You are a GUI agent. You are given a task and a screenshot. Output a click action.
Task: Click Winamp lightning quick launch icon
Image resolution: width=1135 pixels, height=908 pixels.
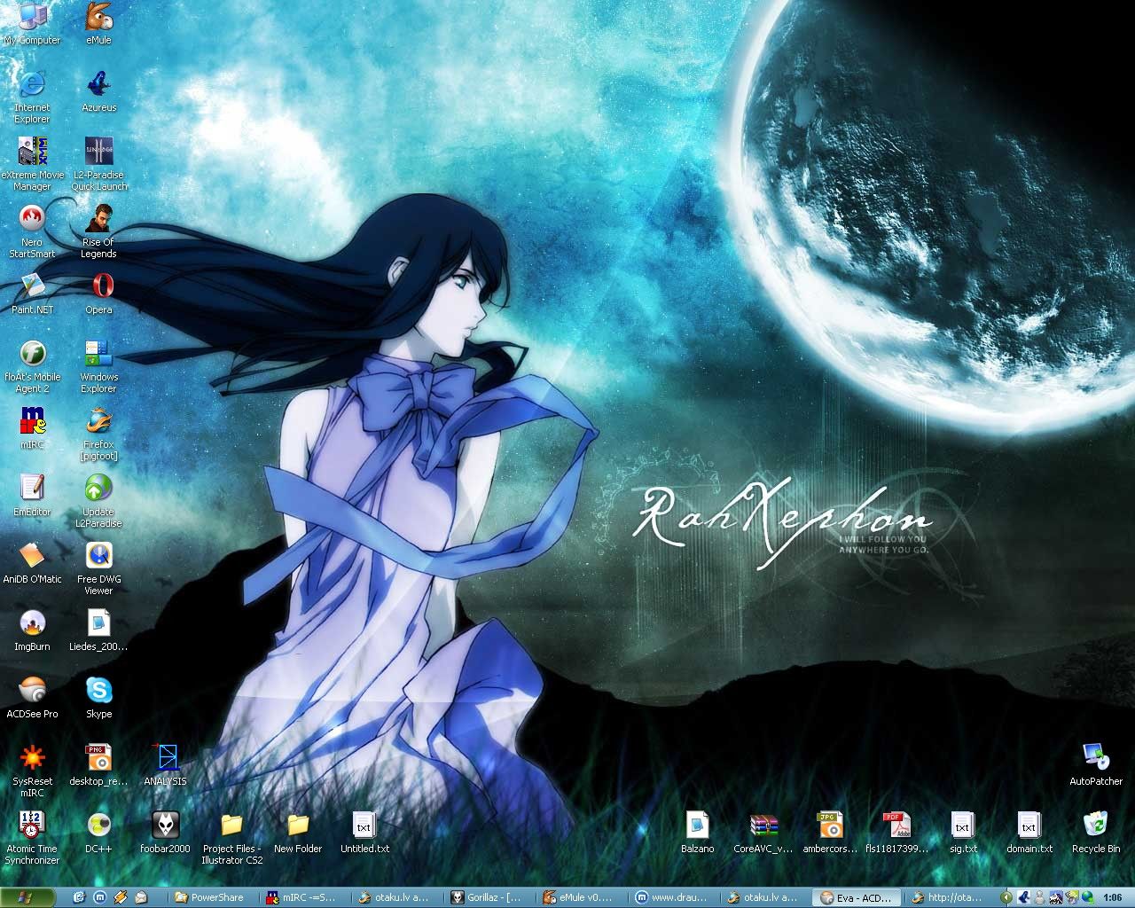121,896
